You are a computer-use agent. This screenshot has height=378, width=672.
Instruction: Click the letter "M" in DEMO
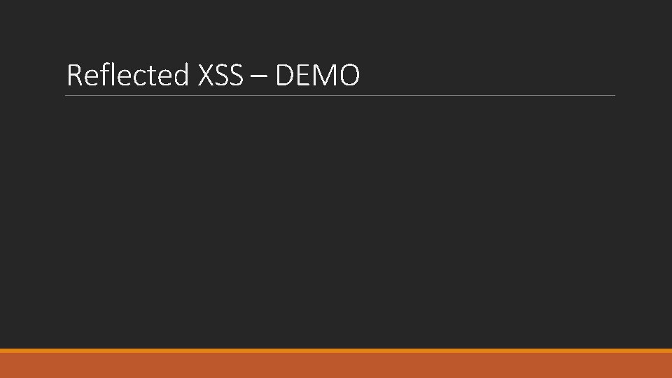click(x=325, y=75)
